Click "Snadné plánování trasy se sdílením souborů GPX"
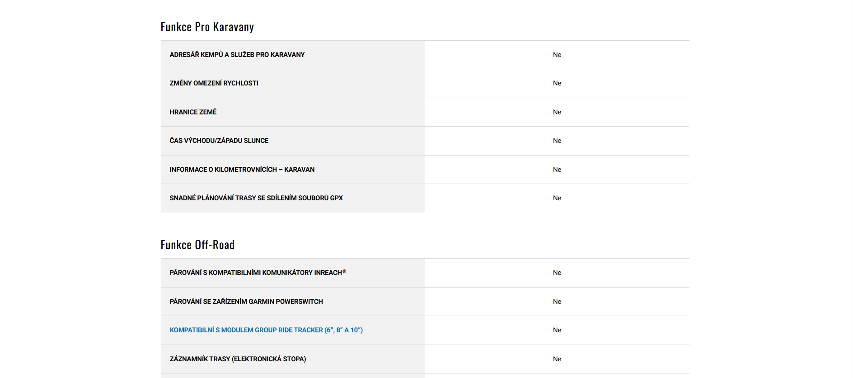Screen dimensions: 853x378 (256, 198)
